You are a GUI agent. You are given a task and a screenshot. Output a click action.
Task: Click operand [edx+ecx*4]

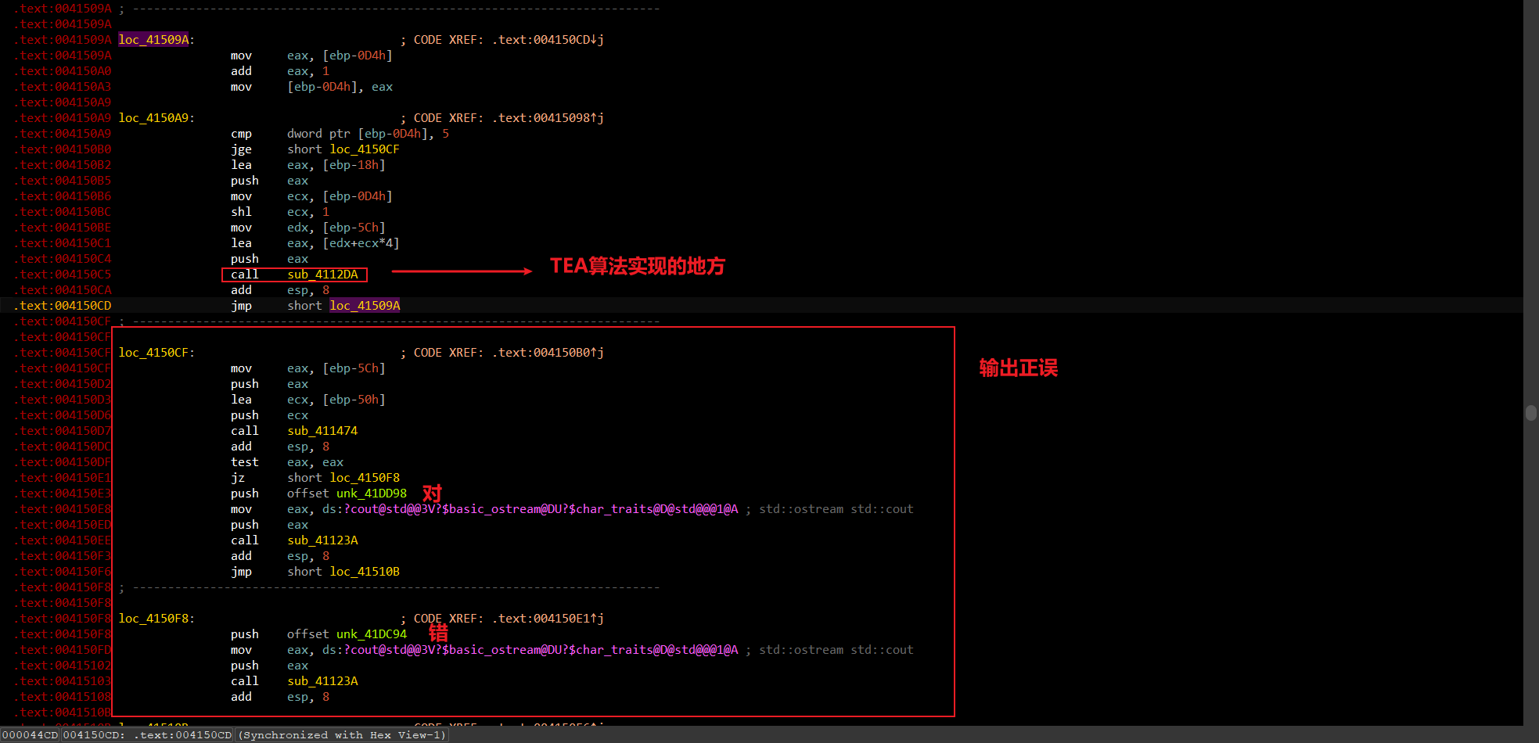(361, 243)
